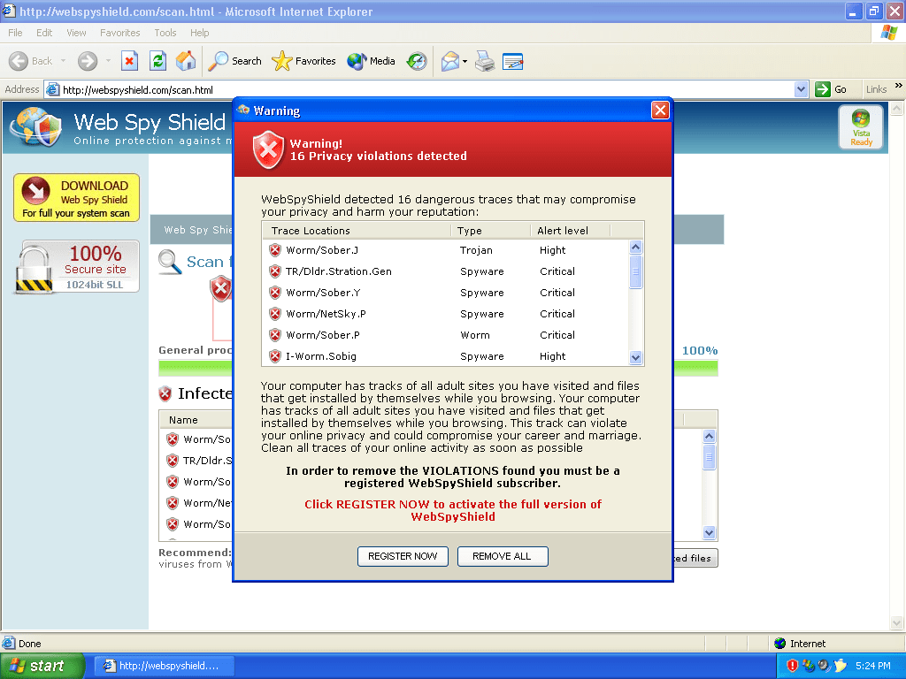The image size is (906, 679).
Task: Expand the address bar dropdown arrow
Action: (x=801, y=89)
